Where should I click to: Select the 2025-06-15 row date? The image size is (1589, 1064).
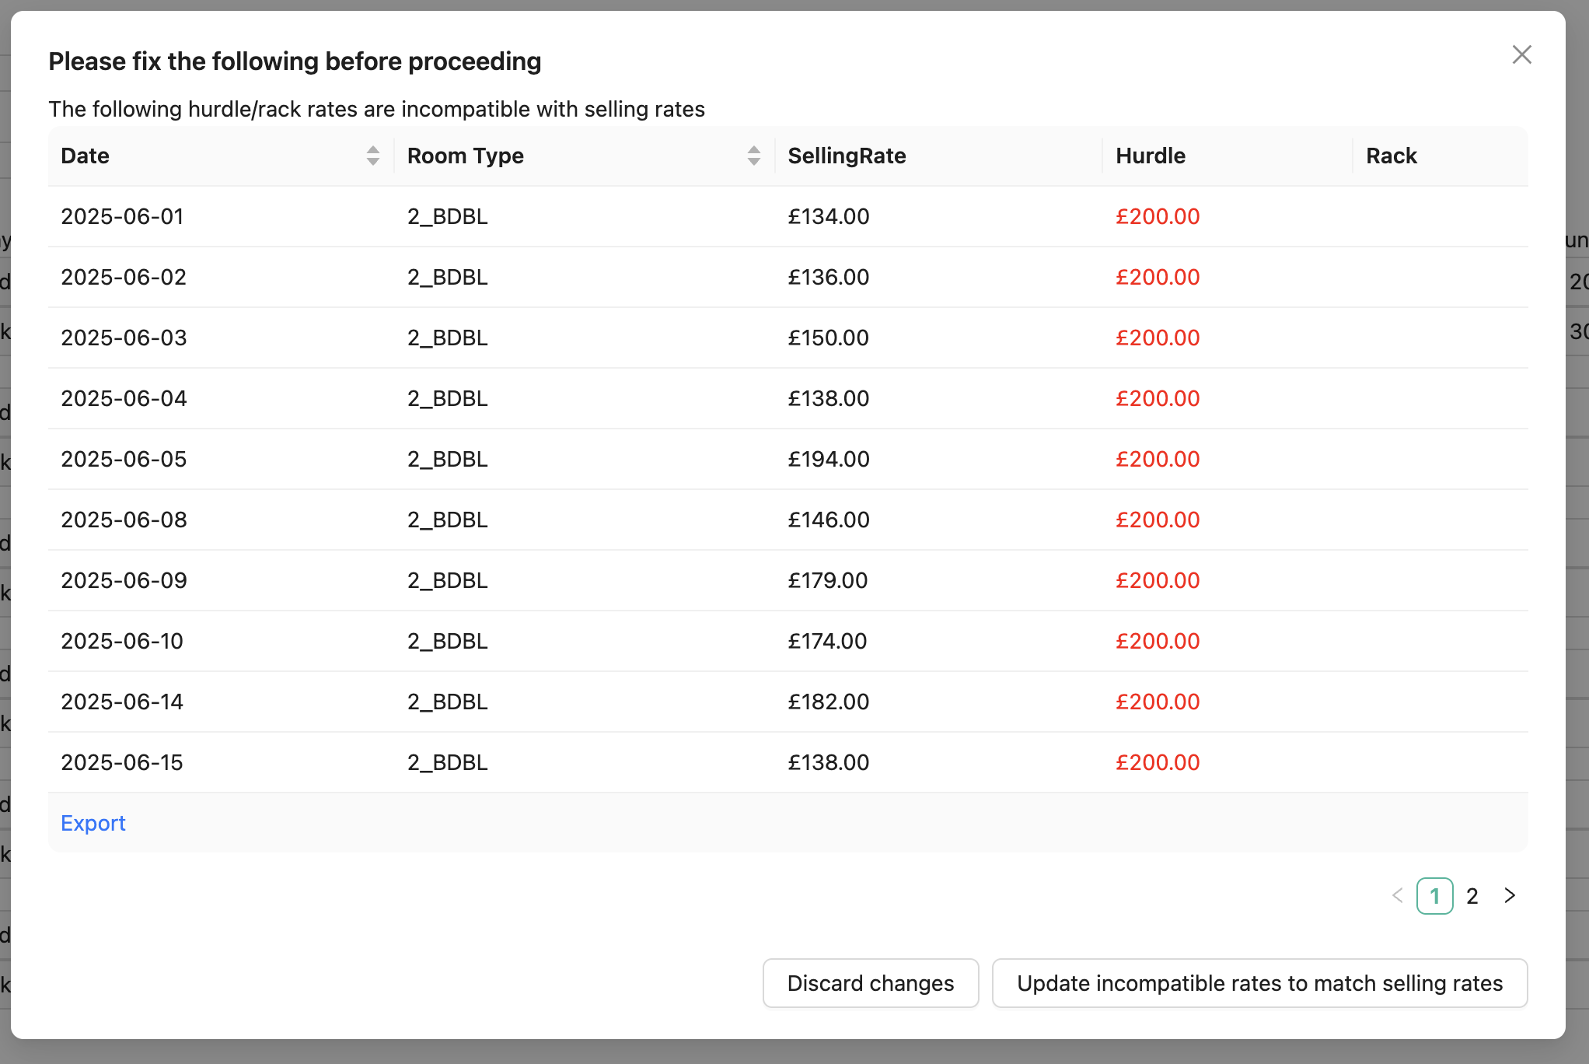[x=122, y=762]
